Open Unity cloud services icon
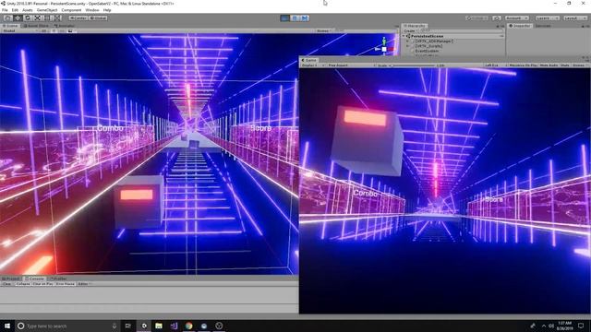591x332 pixels. [497, 18]
